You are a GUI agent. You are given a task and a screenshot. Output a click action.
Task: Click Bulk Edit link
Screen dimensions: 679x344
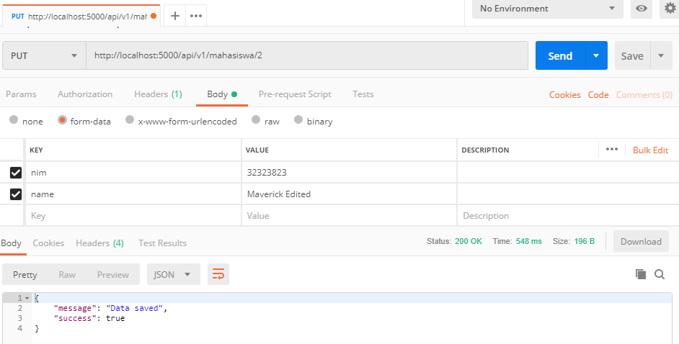[x=650, y=150]
